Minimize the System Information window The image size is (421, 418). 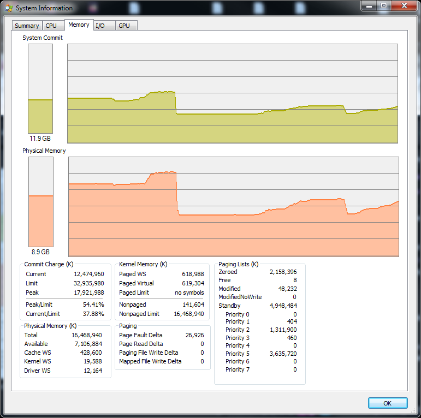pyautogui.click(x=369, y=6)
